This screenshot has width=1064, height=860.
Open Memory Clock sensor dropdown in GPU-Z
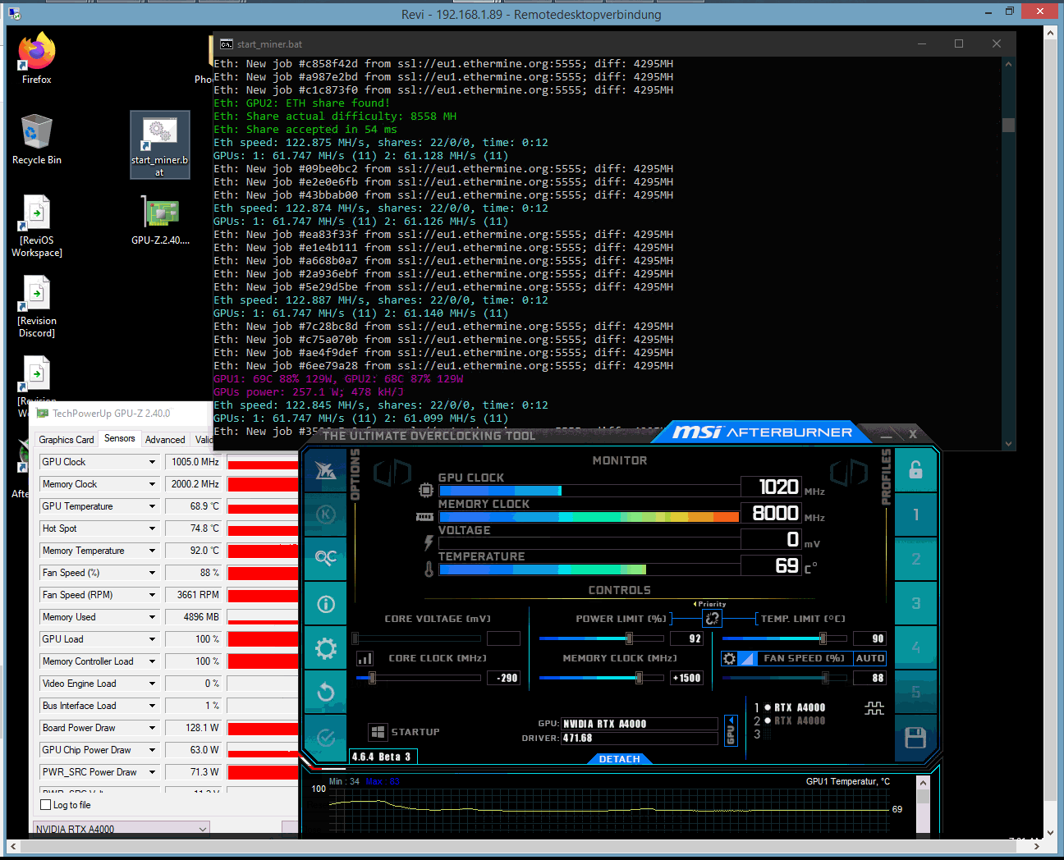(152, 484)
